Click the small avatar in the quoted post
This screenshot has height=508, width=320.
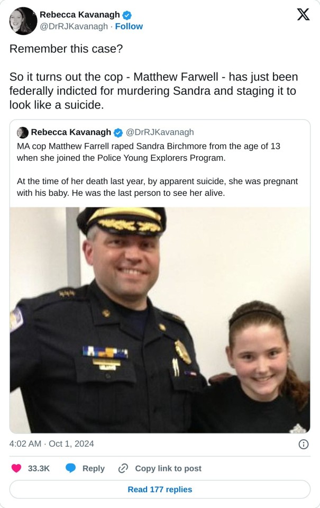pyautogui.click(x=23, y=132)
